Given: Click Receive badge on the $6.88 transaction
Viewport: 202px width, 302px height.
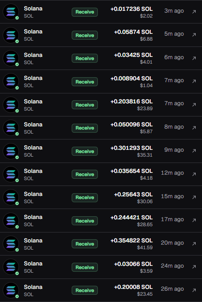Looking at the screenshot, I should 85,35.
